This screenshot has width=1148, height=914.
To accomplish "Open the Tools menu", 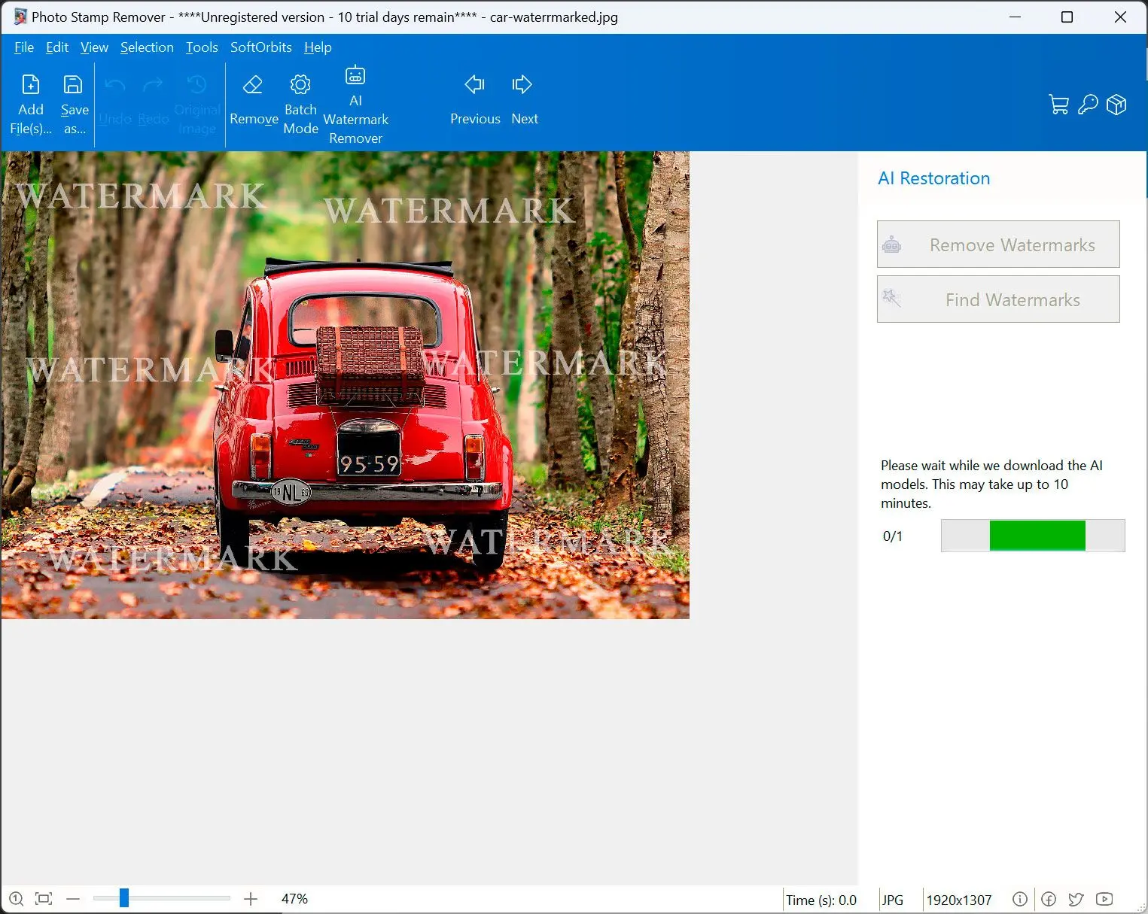I will coord(202,47).
